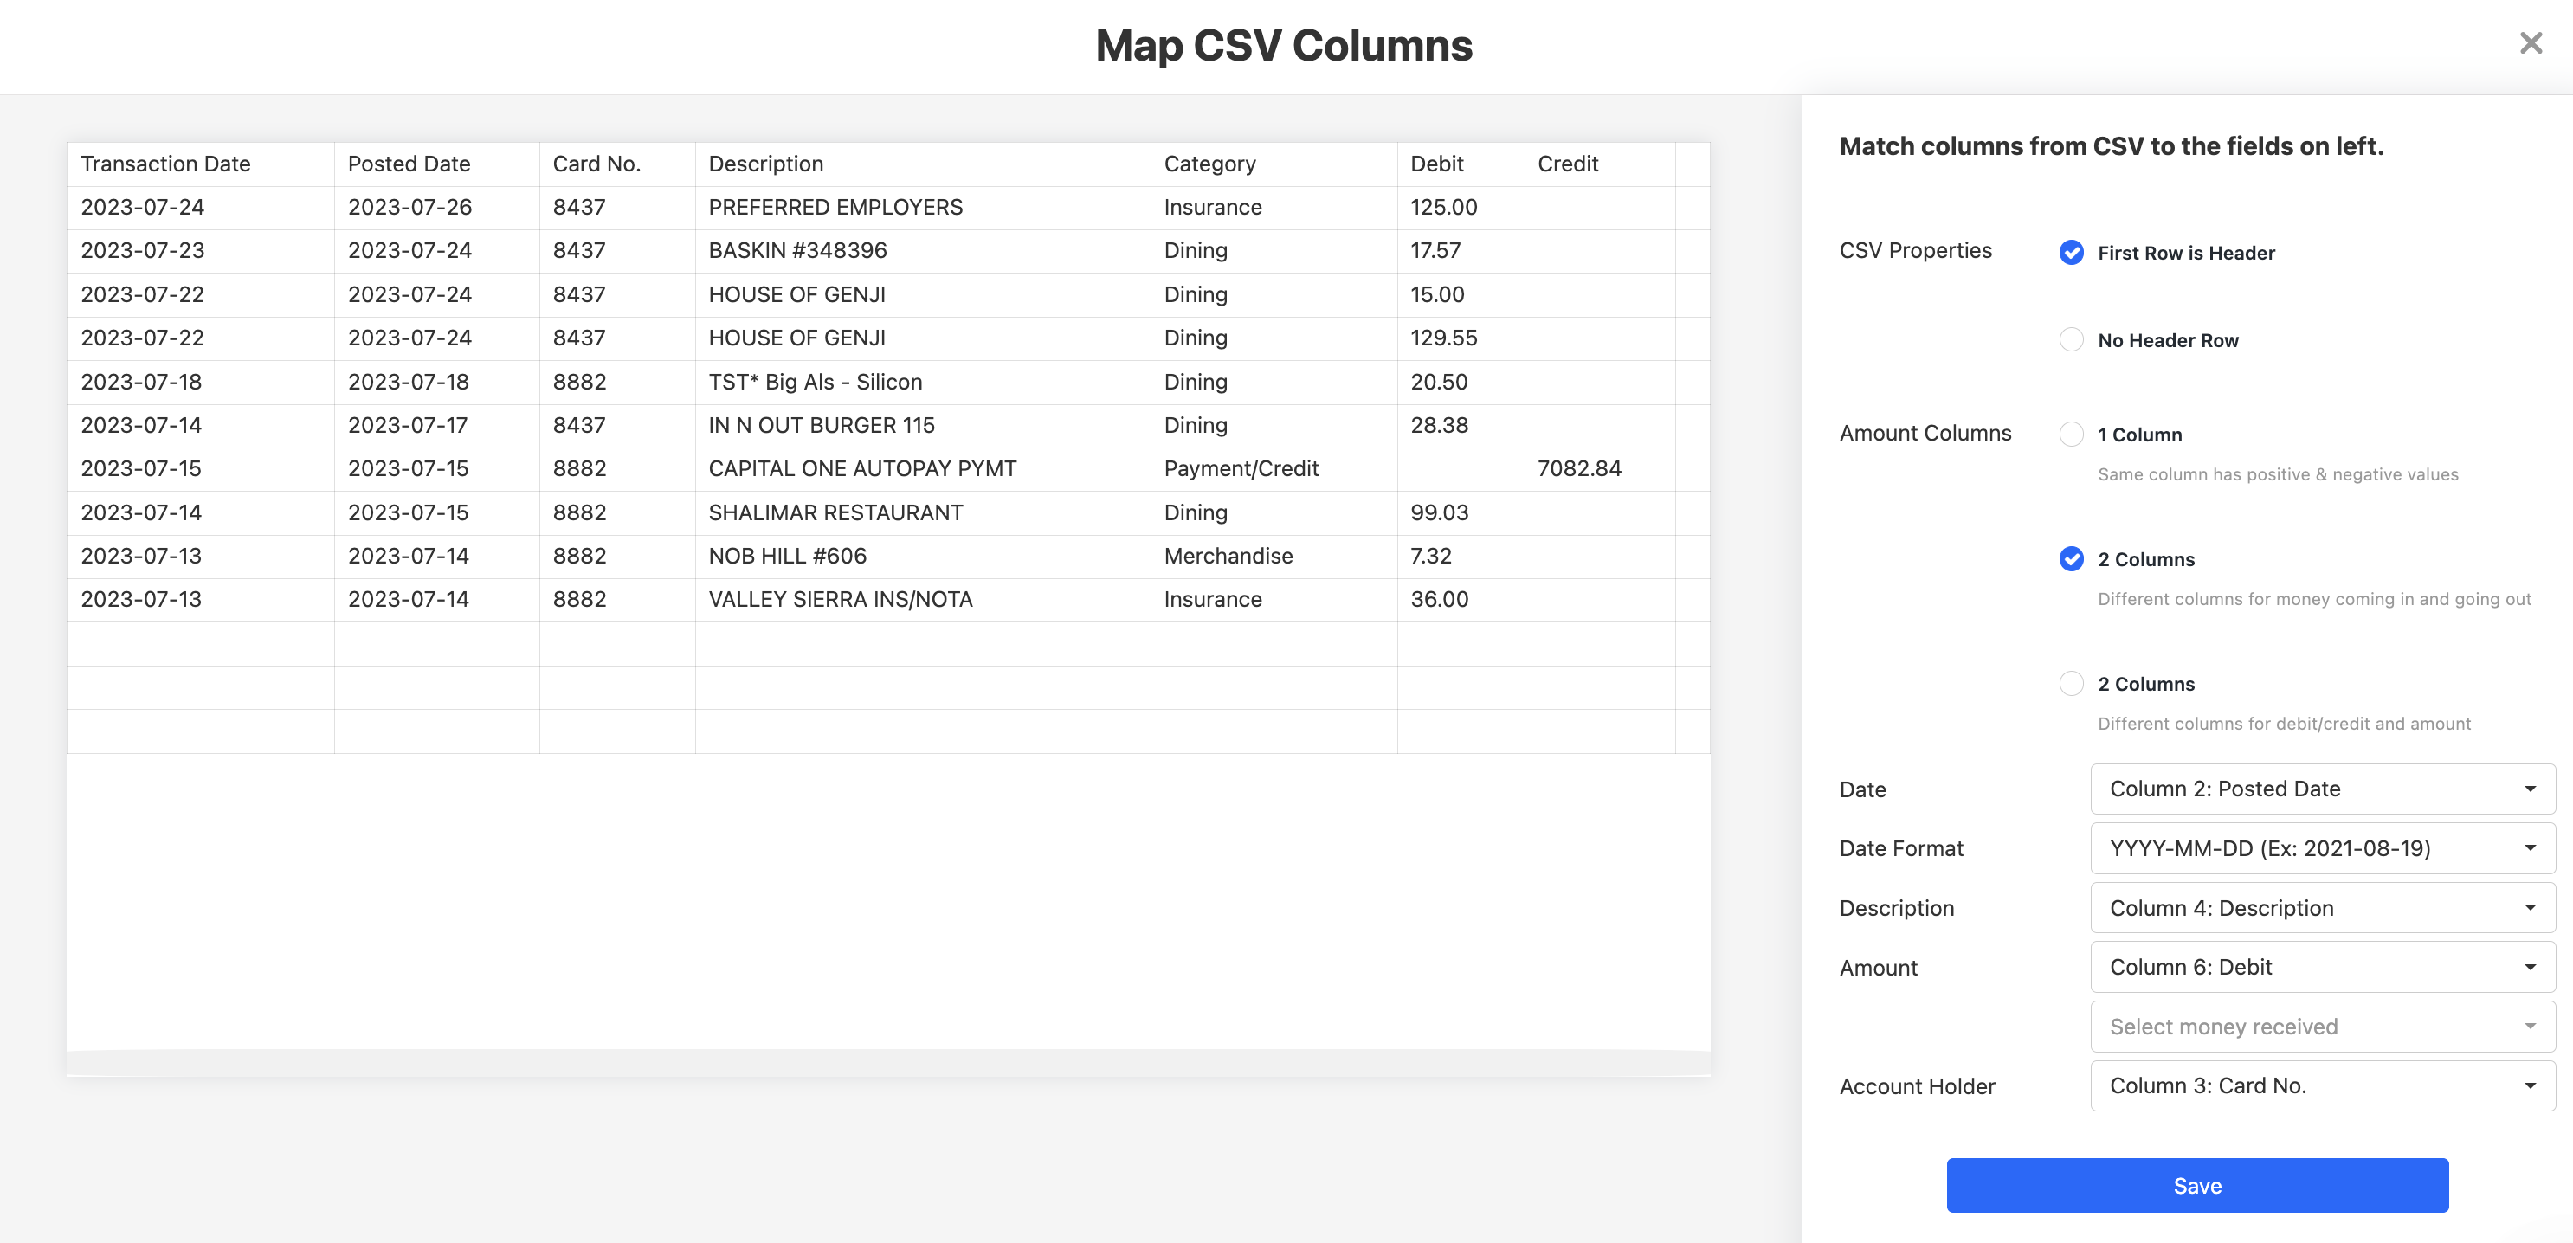Click the 2023-07-23 transaction date cell

click(201, 251)
